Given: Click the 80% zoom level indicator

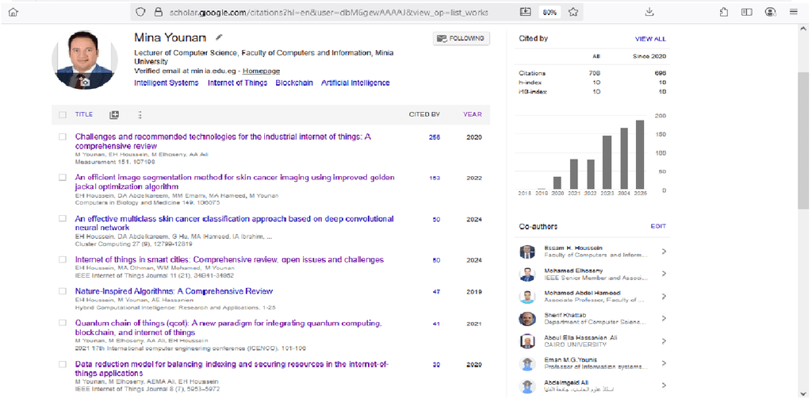Looking at the screenshot, I should [549, 12].
